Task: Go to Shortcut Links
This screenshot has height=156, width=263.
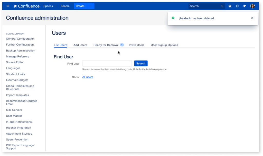Action: tap(15, 74)
